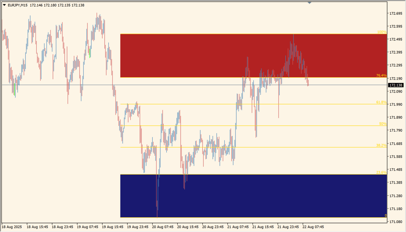Click the 20 Aug 23:45 time label
Screen dimensions: 406x232
[x=213, y=227]
